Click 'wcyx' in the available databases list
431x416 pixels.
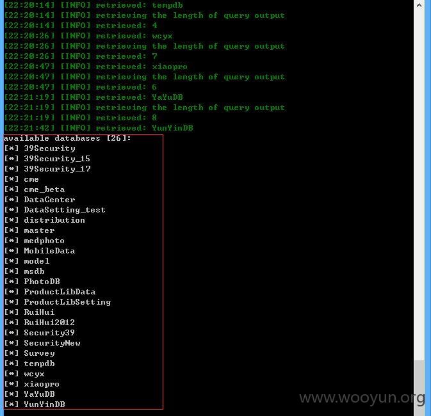[24, 374]
